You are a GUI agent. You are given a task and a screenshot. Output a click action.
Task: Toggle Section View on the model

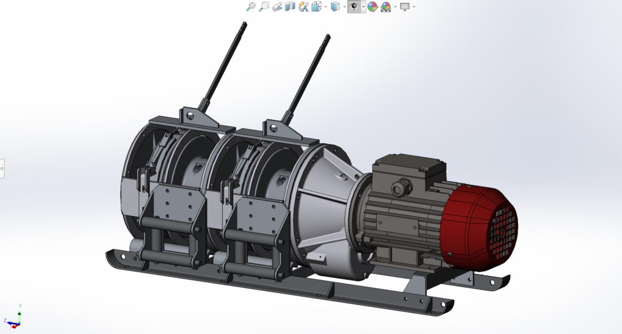point(290,7)
